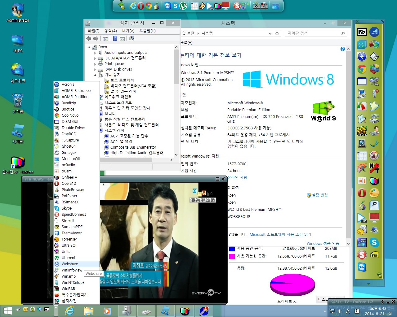
Task: Click magenta free space color swatch
Action: pos(232,256)
